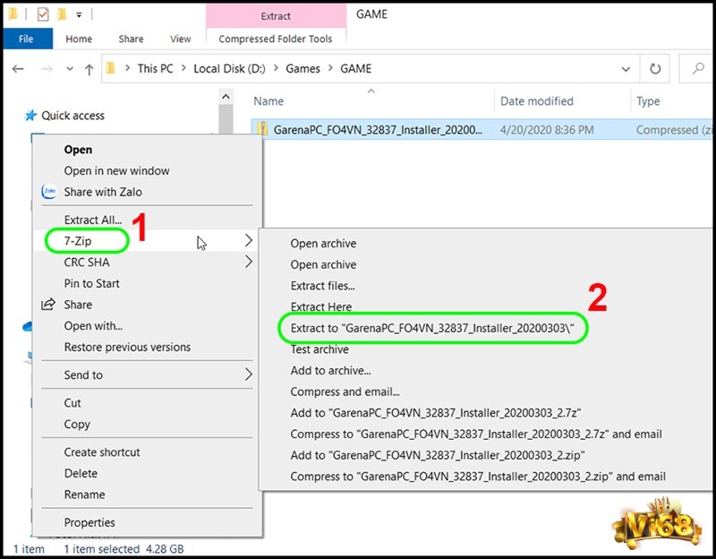This screenshot has height=559, width=716.
Task: Choose Rename from the context menu
Action: tap(84, 494)
